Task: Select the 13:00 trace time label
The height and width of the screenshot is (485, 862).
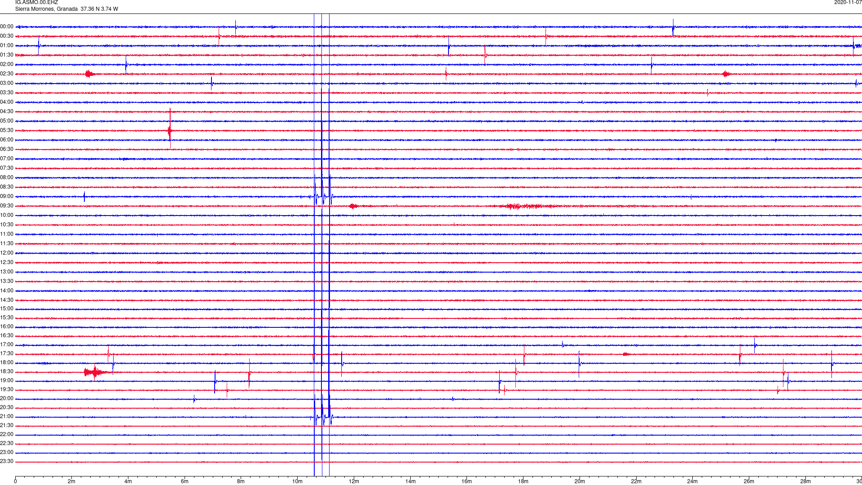Action: point(7,272)
